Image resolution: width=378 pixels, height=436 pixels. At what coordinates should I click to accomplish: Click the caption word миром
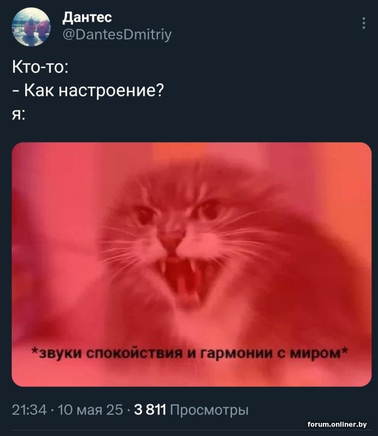(x=316, y=354)
